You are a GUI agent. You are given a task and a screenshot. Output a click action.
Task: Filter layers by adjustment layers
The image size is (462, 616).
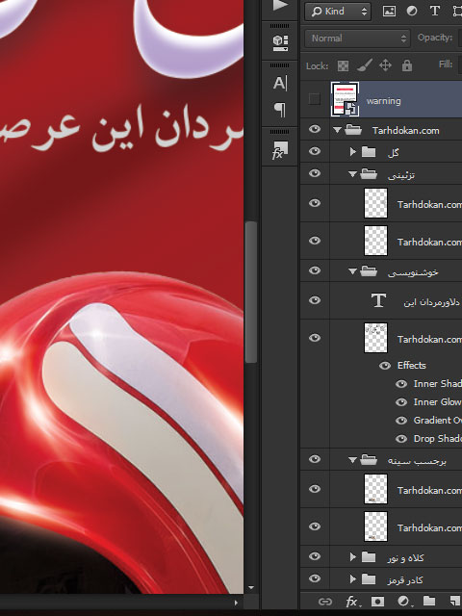click(x=412, y=11)
